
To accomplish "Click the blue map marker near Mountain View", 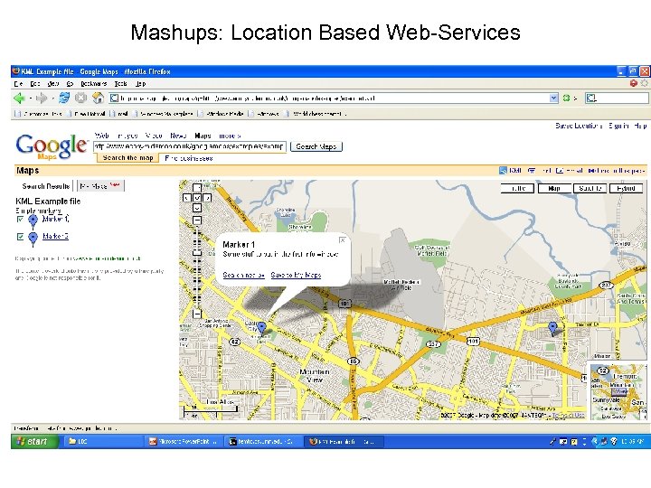I will 261,328.
